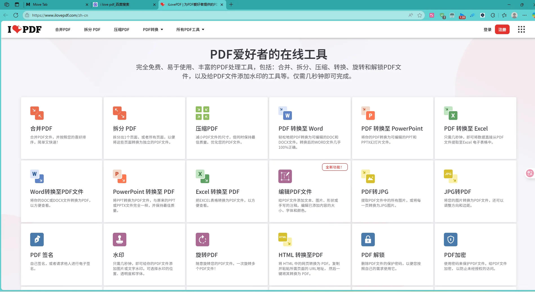Open browser settings and more menu
535x292 pixels.
coord(525,15)
